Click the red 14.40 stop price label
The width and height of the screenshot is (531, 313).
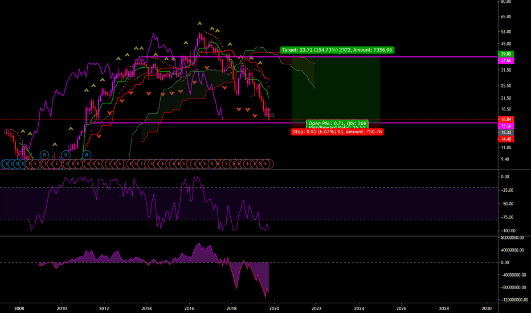coord(506,139)
